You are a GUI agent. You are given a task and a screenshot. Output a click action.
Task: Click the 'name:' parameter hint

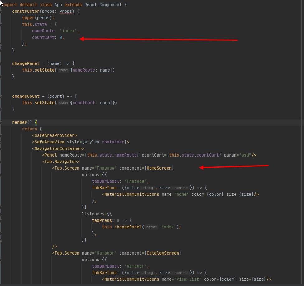tap(151, 227)
